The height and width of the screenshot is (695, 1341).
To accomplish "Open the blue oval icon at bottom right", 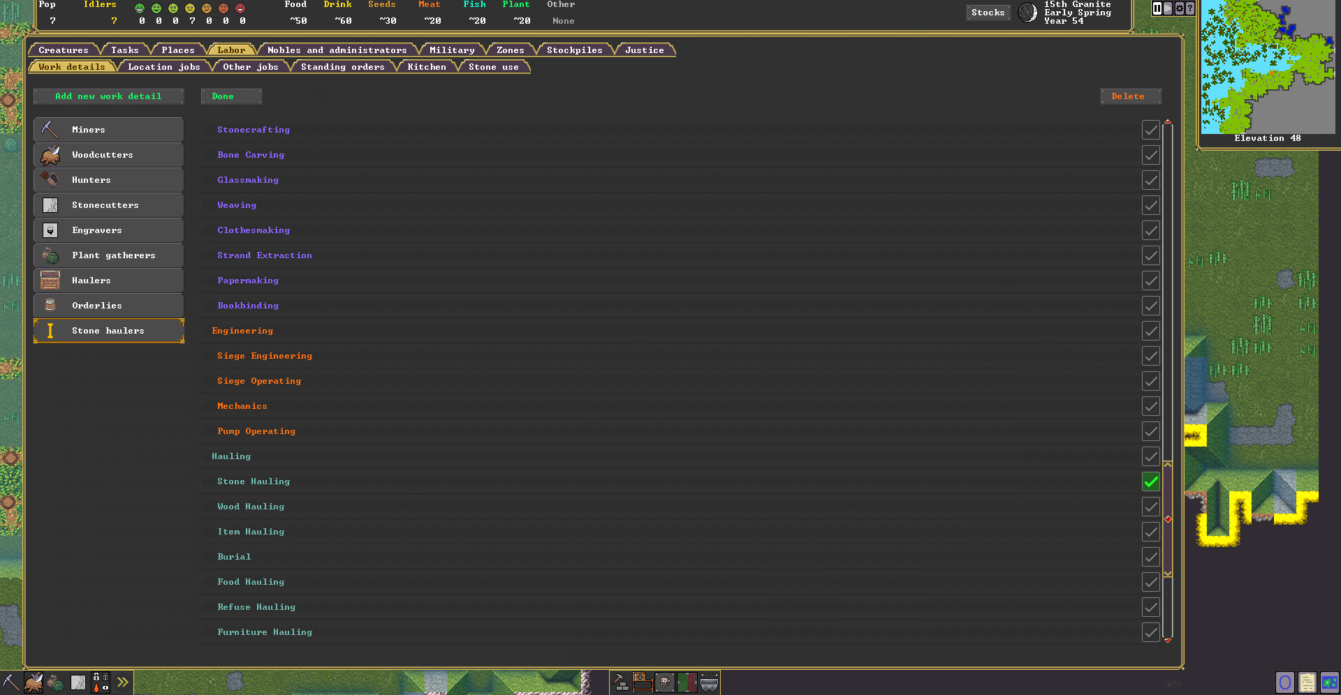I will click(1285, 682).
